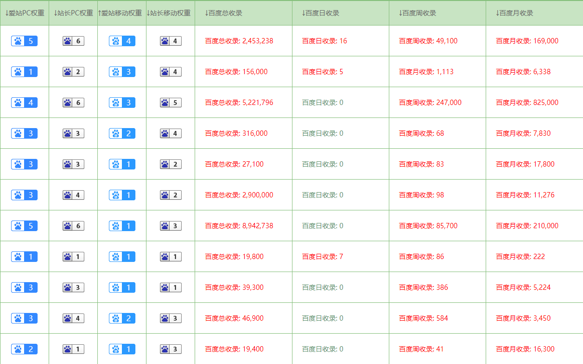Select cell 百度总收录: 27,100

tap(234, 164)
